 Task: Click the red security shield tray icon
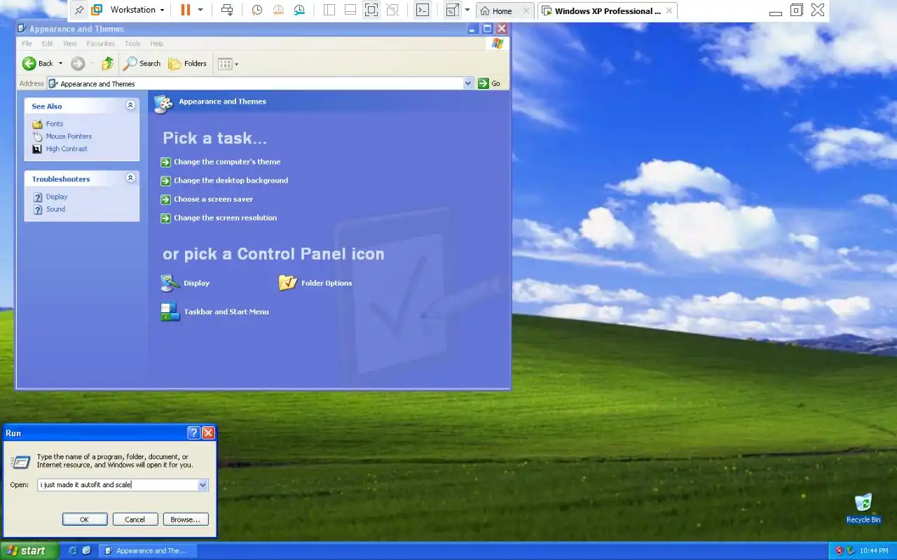tap(838, 551)
